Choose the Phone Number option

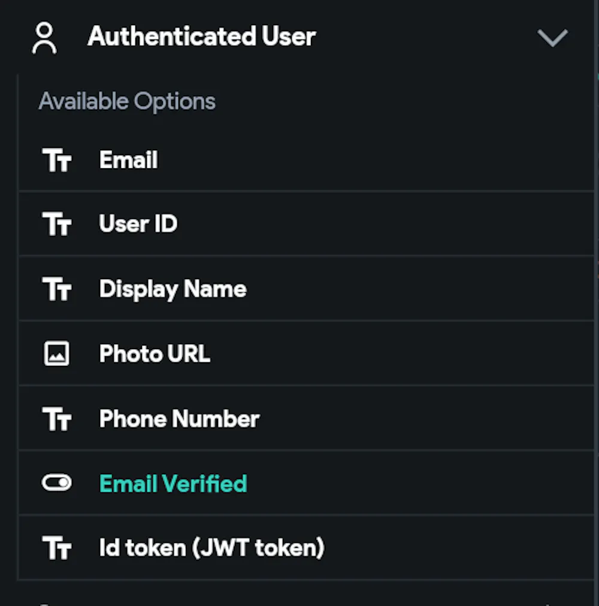coord(179,419)
